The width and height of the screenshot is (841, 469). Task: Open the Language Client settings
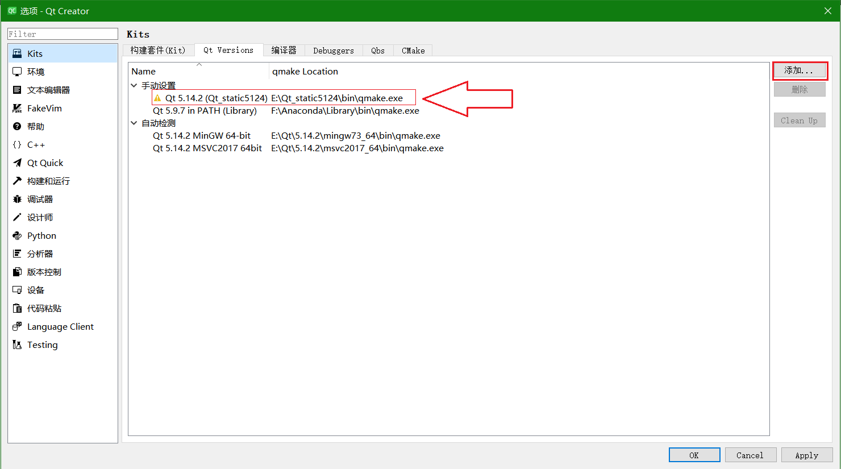[59, 326]
